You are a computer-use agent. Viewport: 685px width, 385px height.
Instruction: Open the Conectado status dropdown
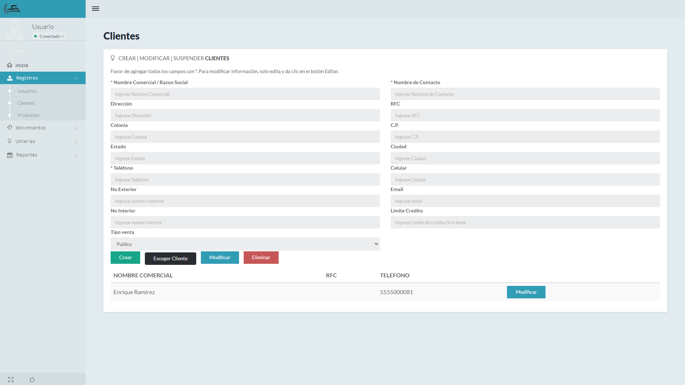(x=50, y=36)
